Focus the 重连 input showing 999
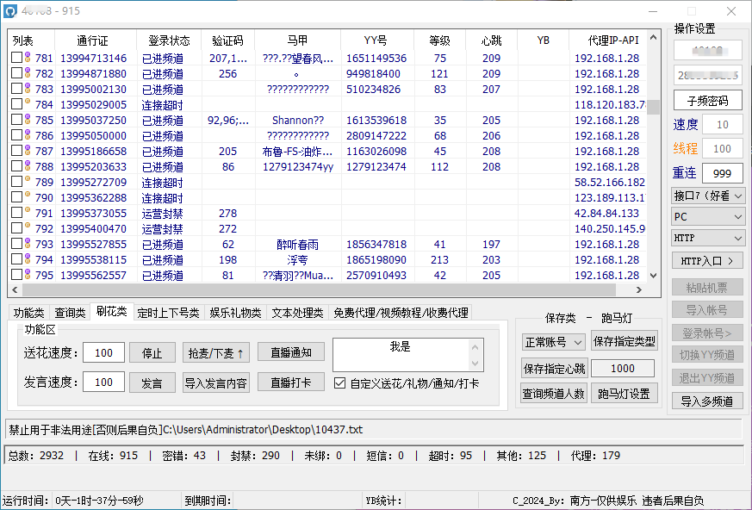Image resolution: width=752 pixels, height=510 pixels. (x=722, y=173)
